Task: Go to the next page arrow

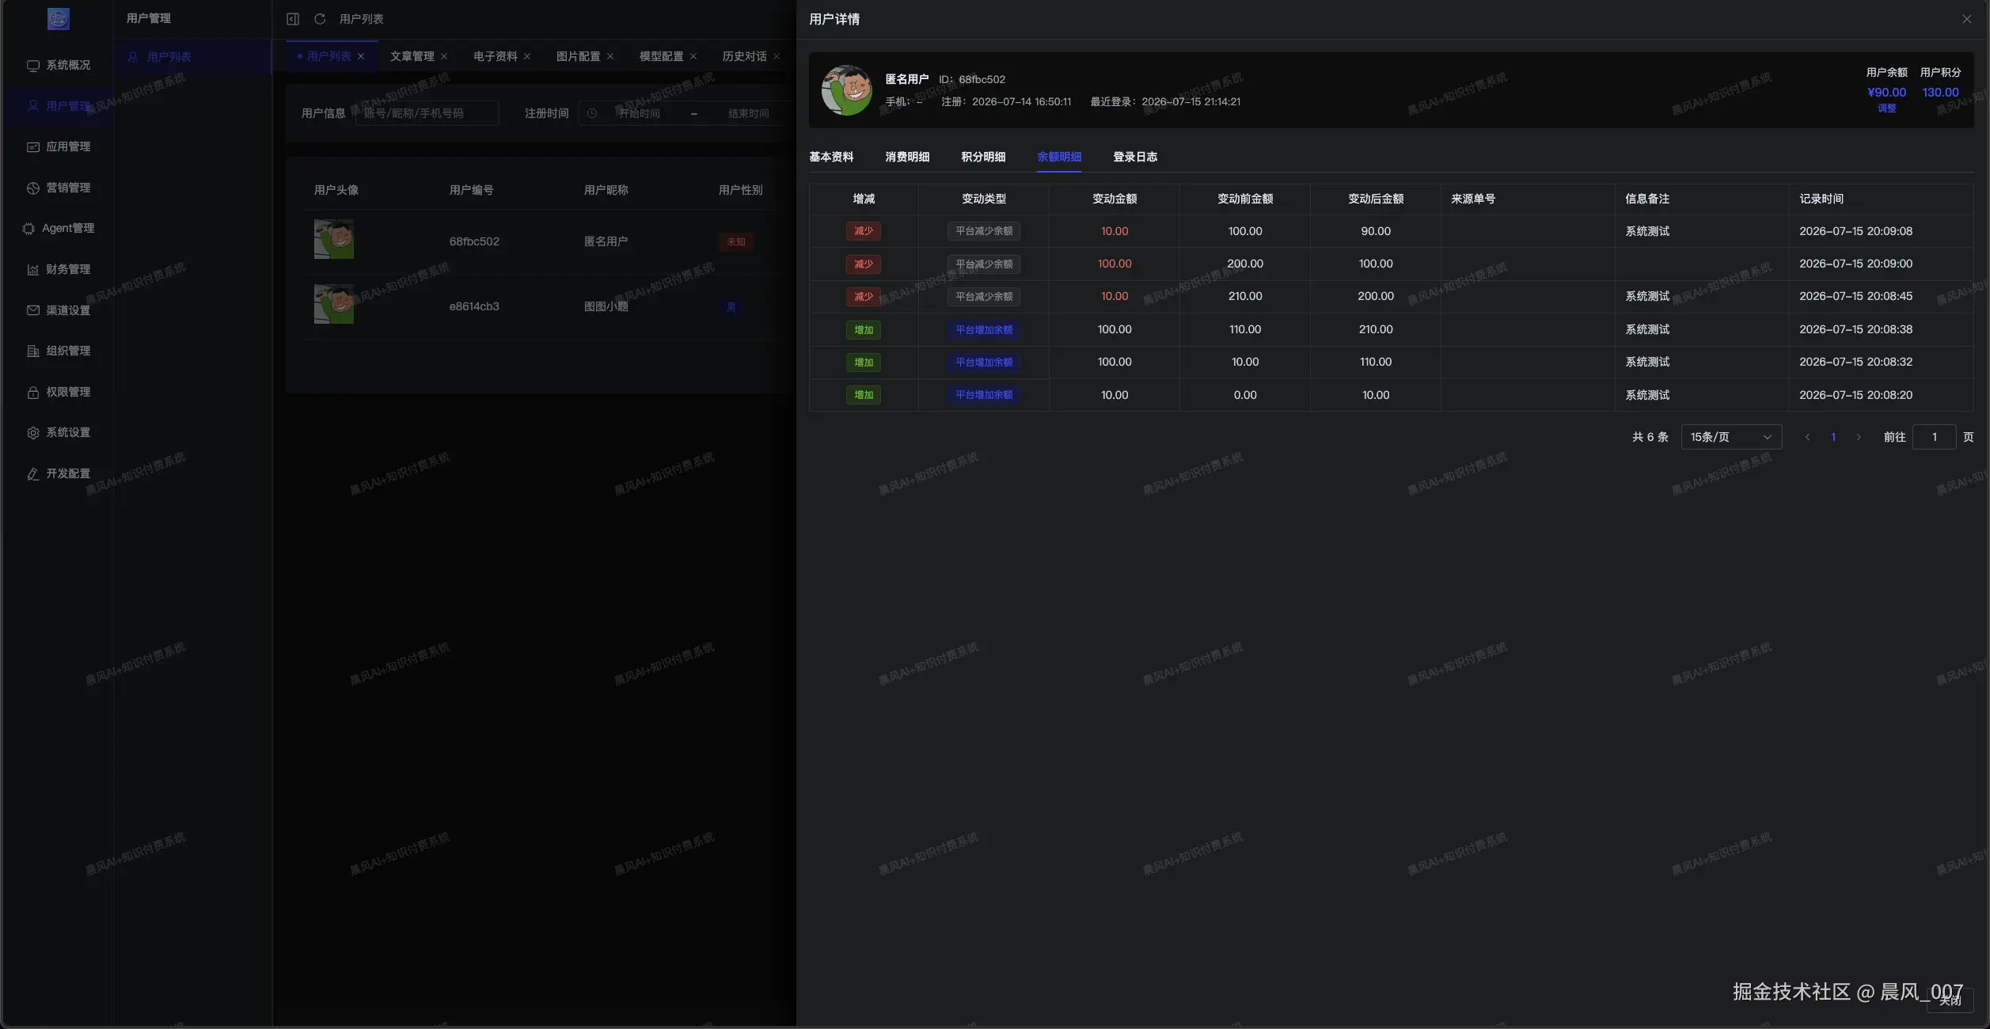Action: click(x=1859, y=438)
